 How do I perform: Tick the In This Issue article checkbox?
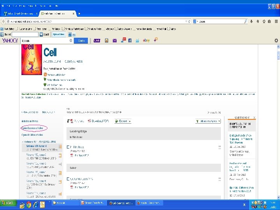(x=68, y=147)
